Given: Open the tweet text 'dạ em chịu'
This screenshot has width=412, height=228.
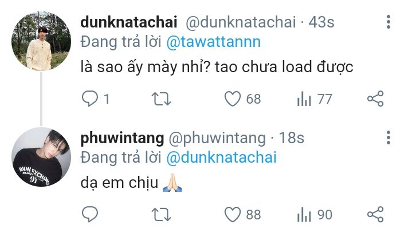Looking at the screenshot, I should tap(119, 183).
